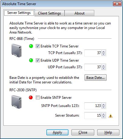Viewport: 123px width, 139px height.
Task: Click the Help button
Action: point(108,132)
